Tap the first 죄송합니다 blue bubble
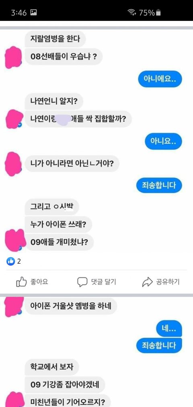 [159, 185]
